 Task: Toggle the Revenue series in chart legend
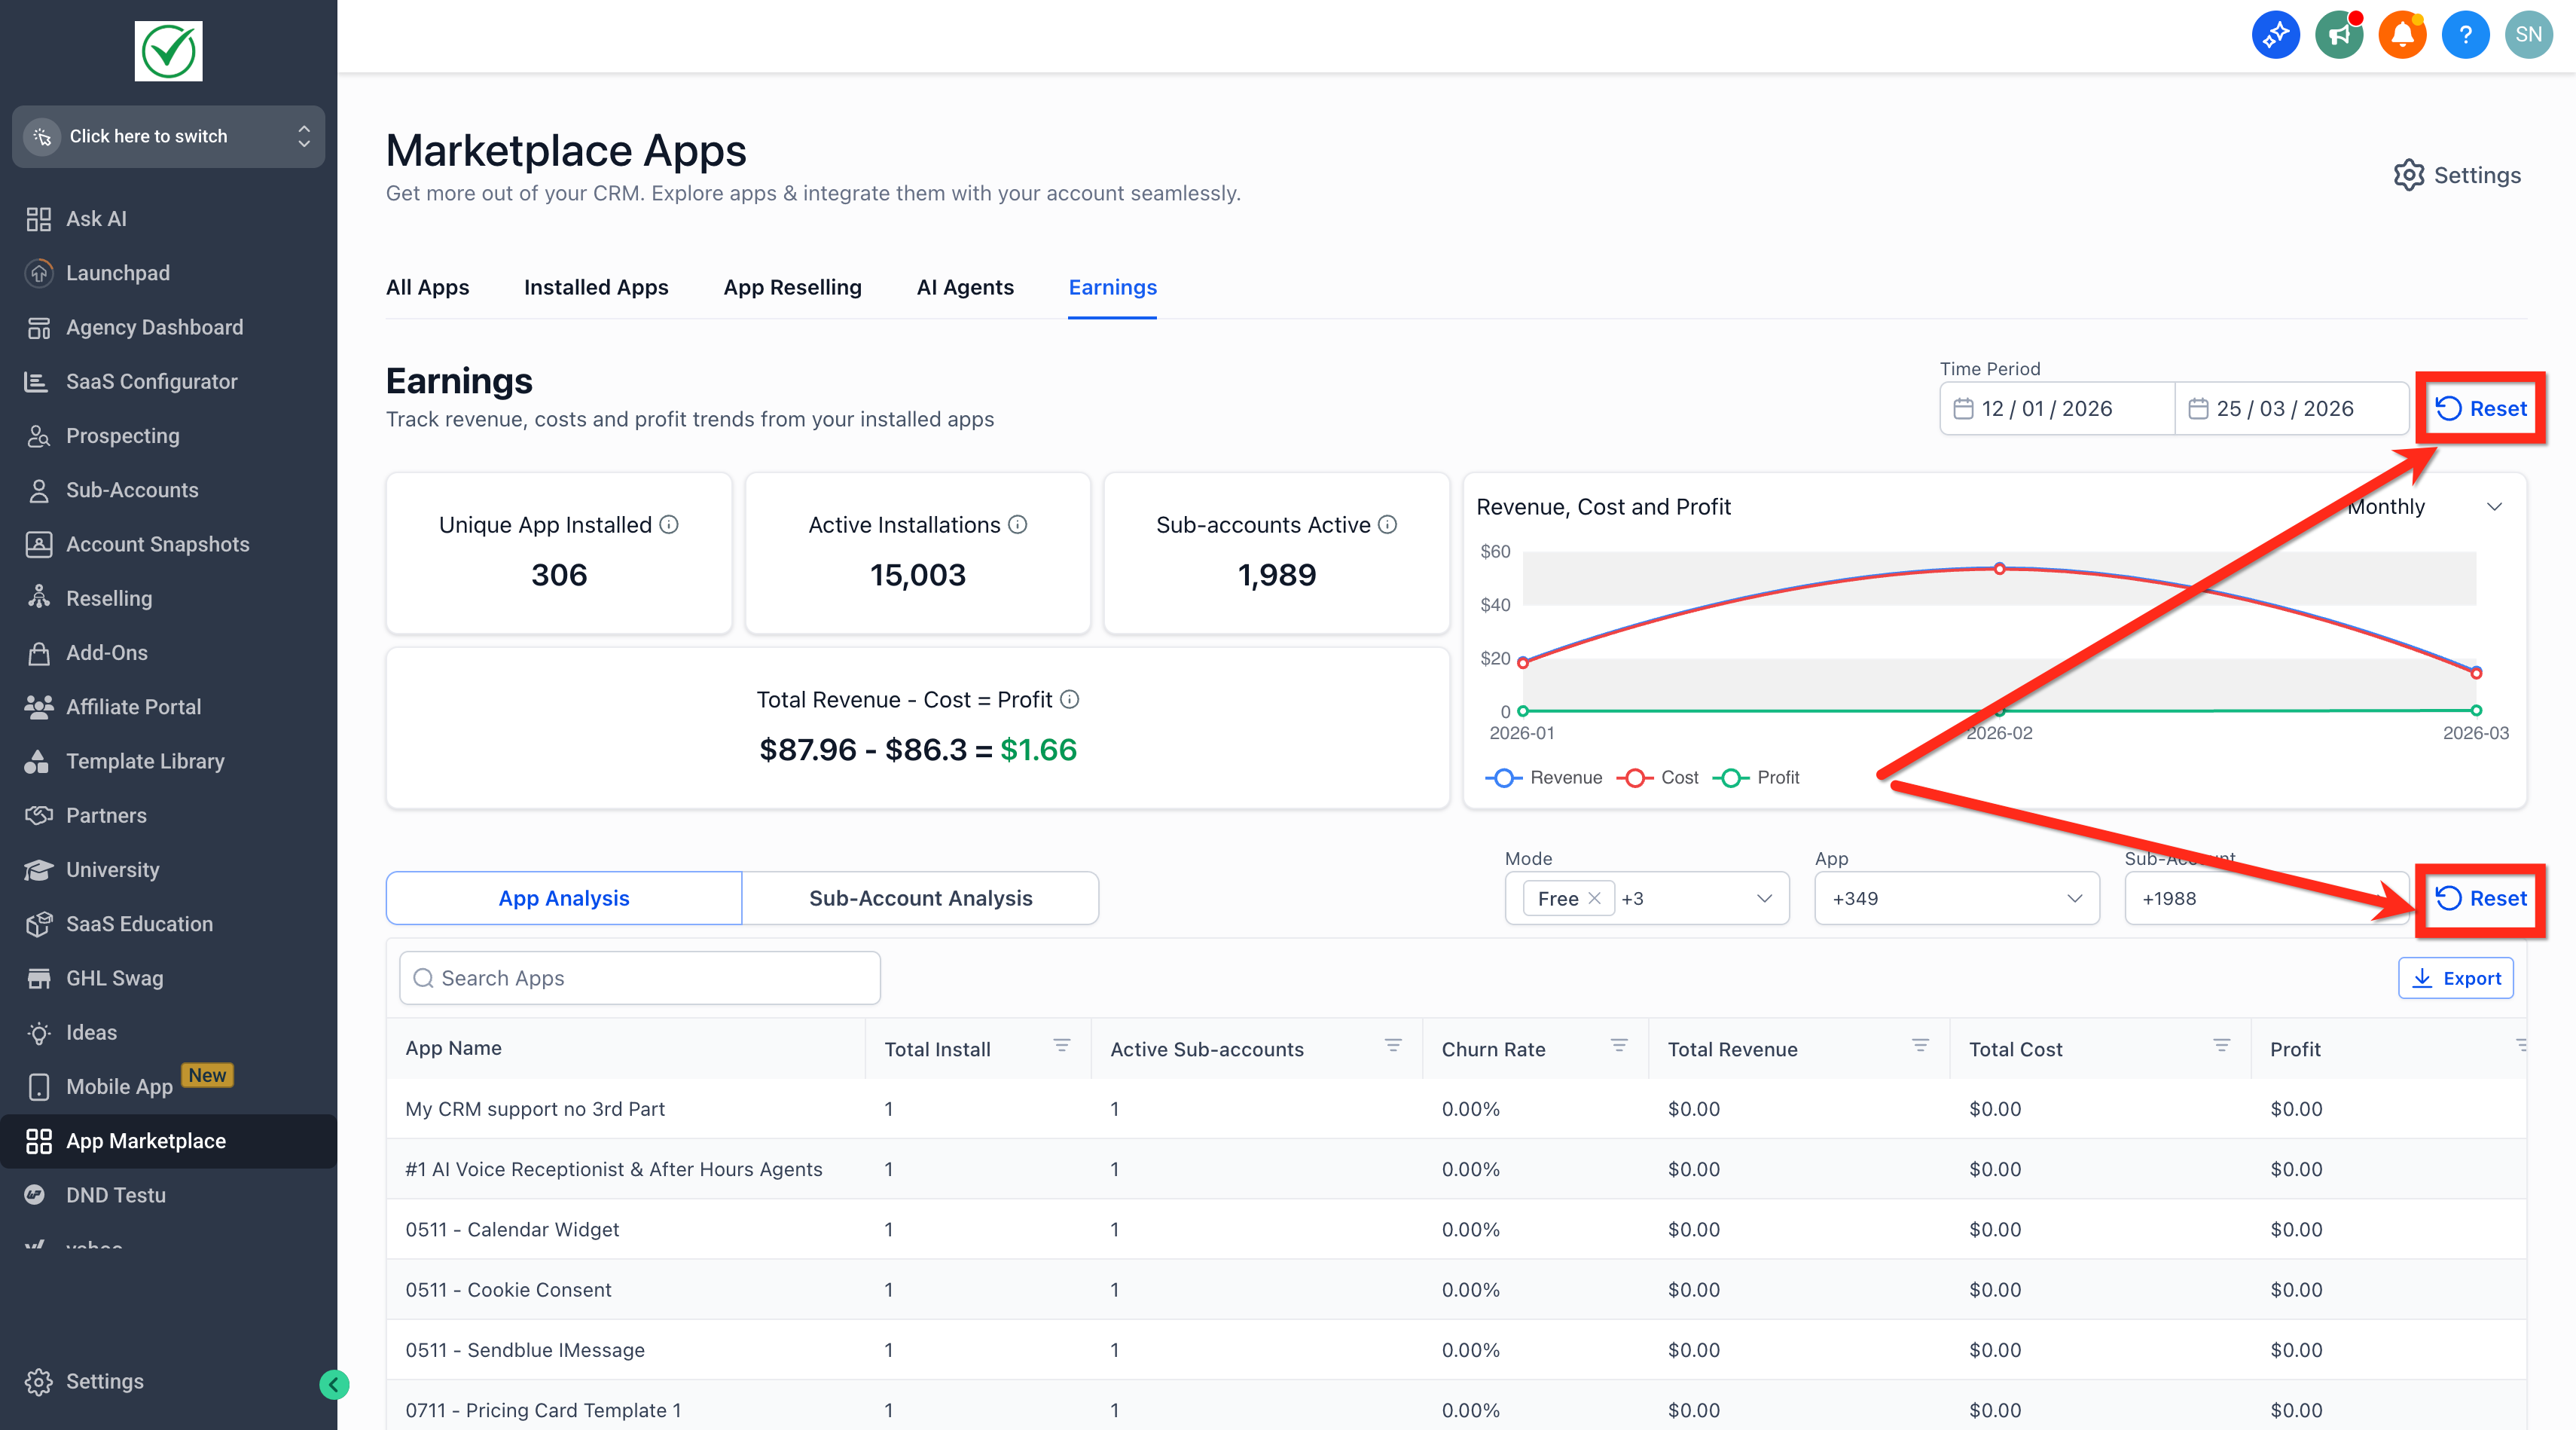point(1543,777)
